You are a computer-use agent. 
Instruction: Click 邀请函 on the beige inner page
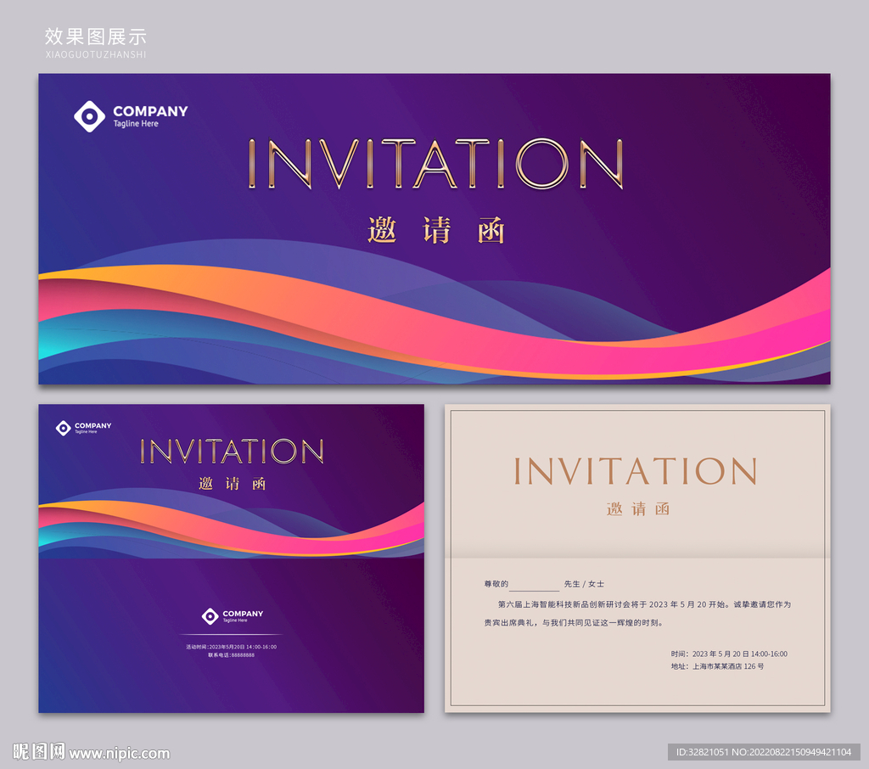point(638,509)
